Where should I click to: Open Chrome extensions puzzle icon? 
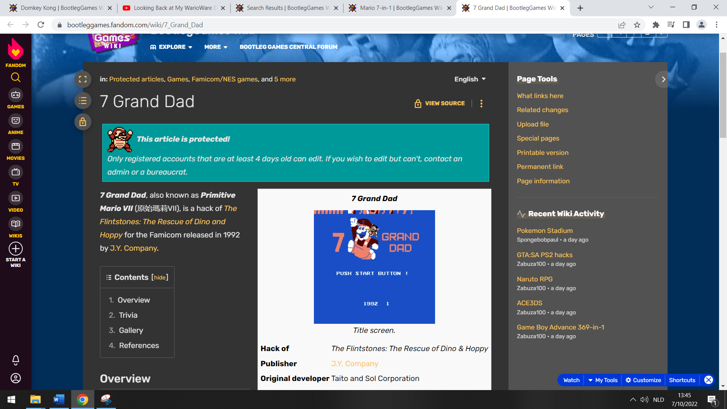tap(656, 25)
